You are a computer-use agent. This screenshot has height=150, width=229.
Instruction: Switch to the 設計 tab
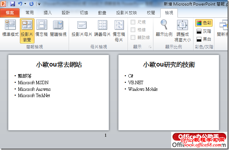[66, 13]
